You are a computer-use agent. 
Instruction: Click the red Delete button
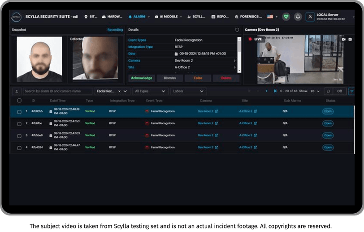226,78
